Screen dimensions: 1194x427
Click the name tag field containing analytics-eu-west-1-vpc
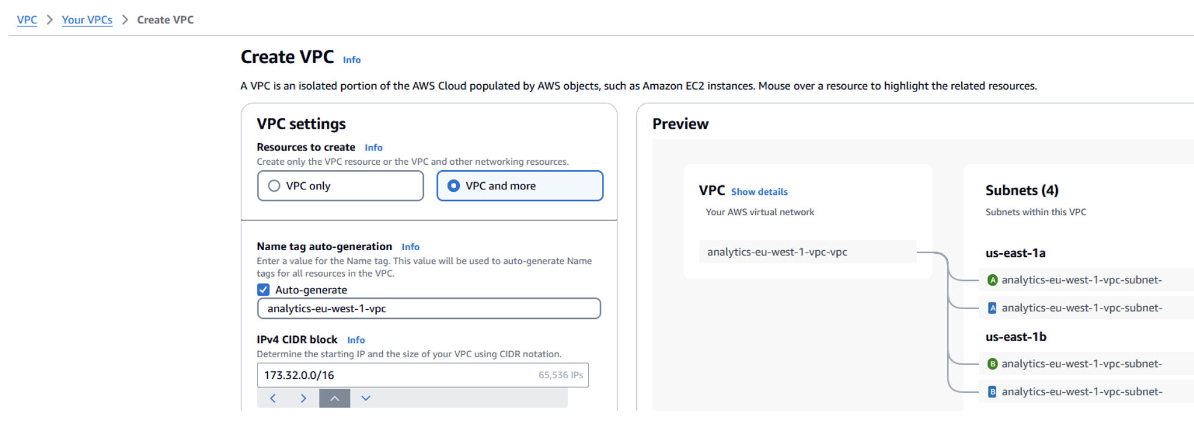pos(428,309)
